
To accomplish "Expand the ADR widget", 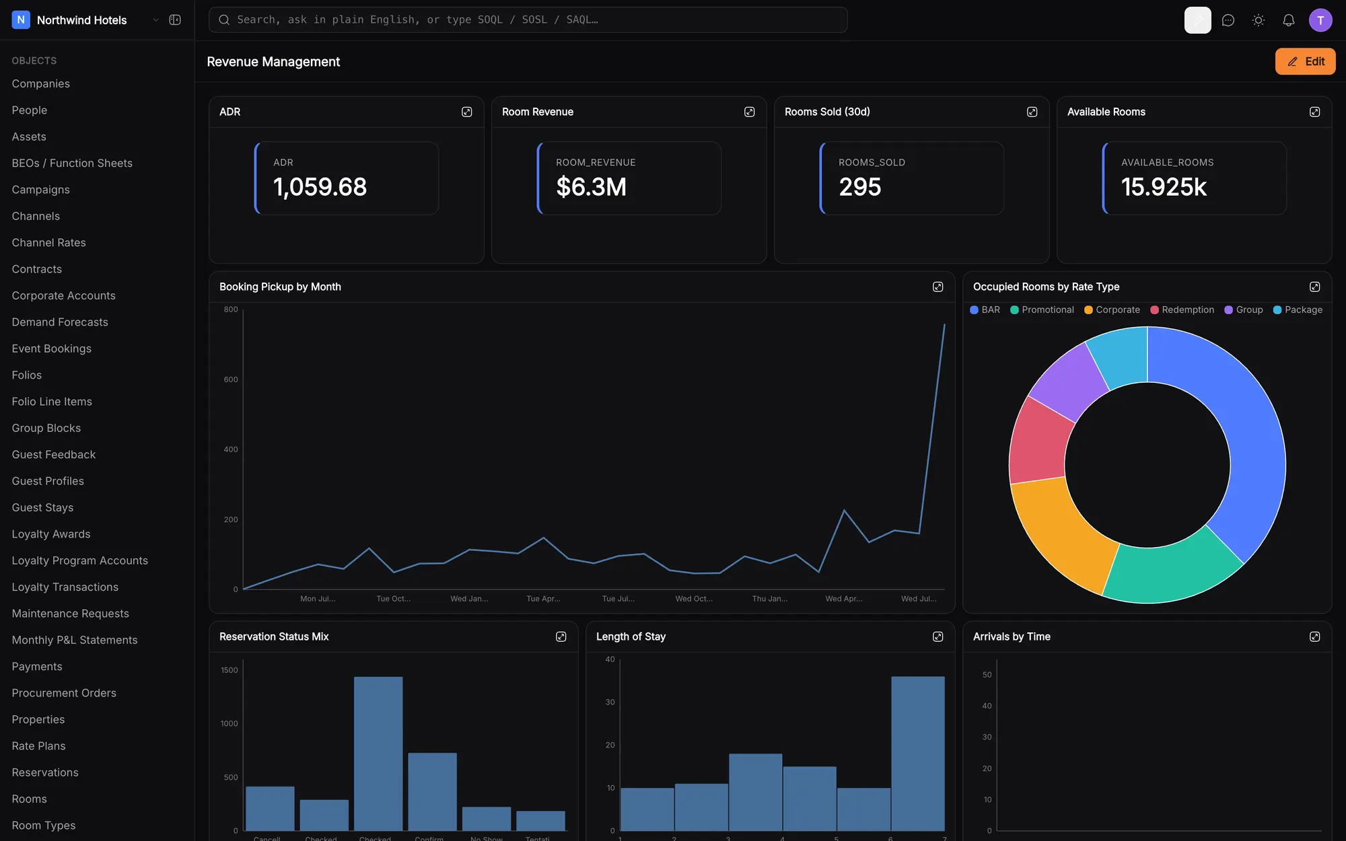I will 466,112.
